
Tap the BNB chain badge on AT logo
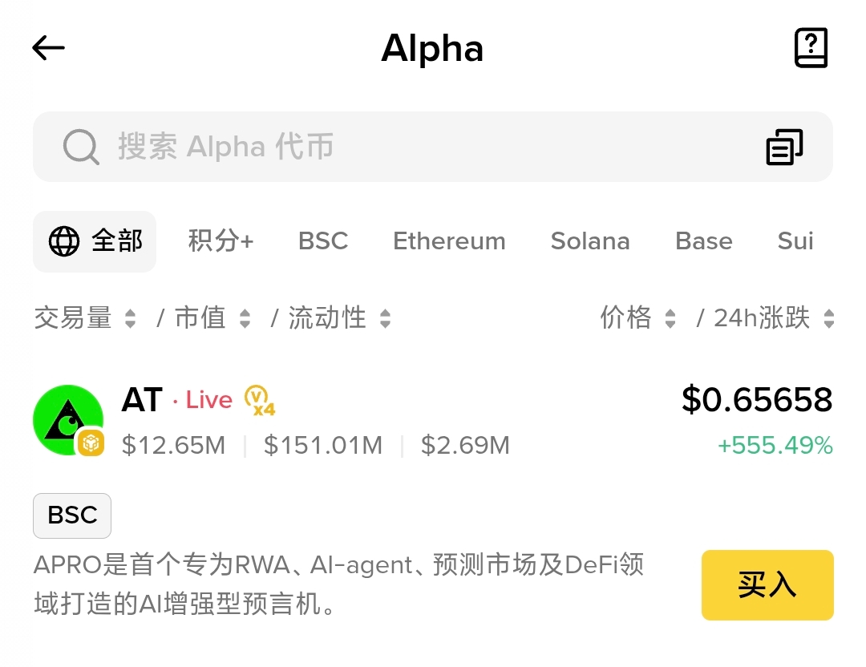[x=91, y=443]
